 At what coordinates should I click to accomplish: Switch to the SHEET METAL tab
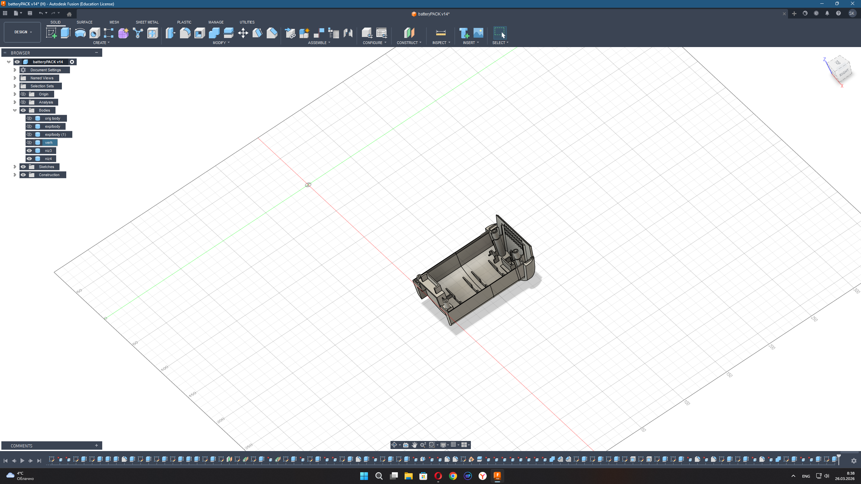click(x=147, y=22)
